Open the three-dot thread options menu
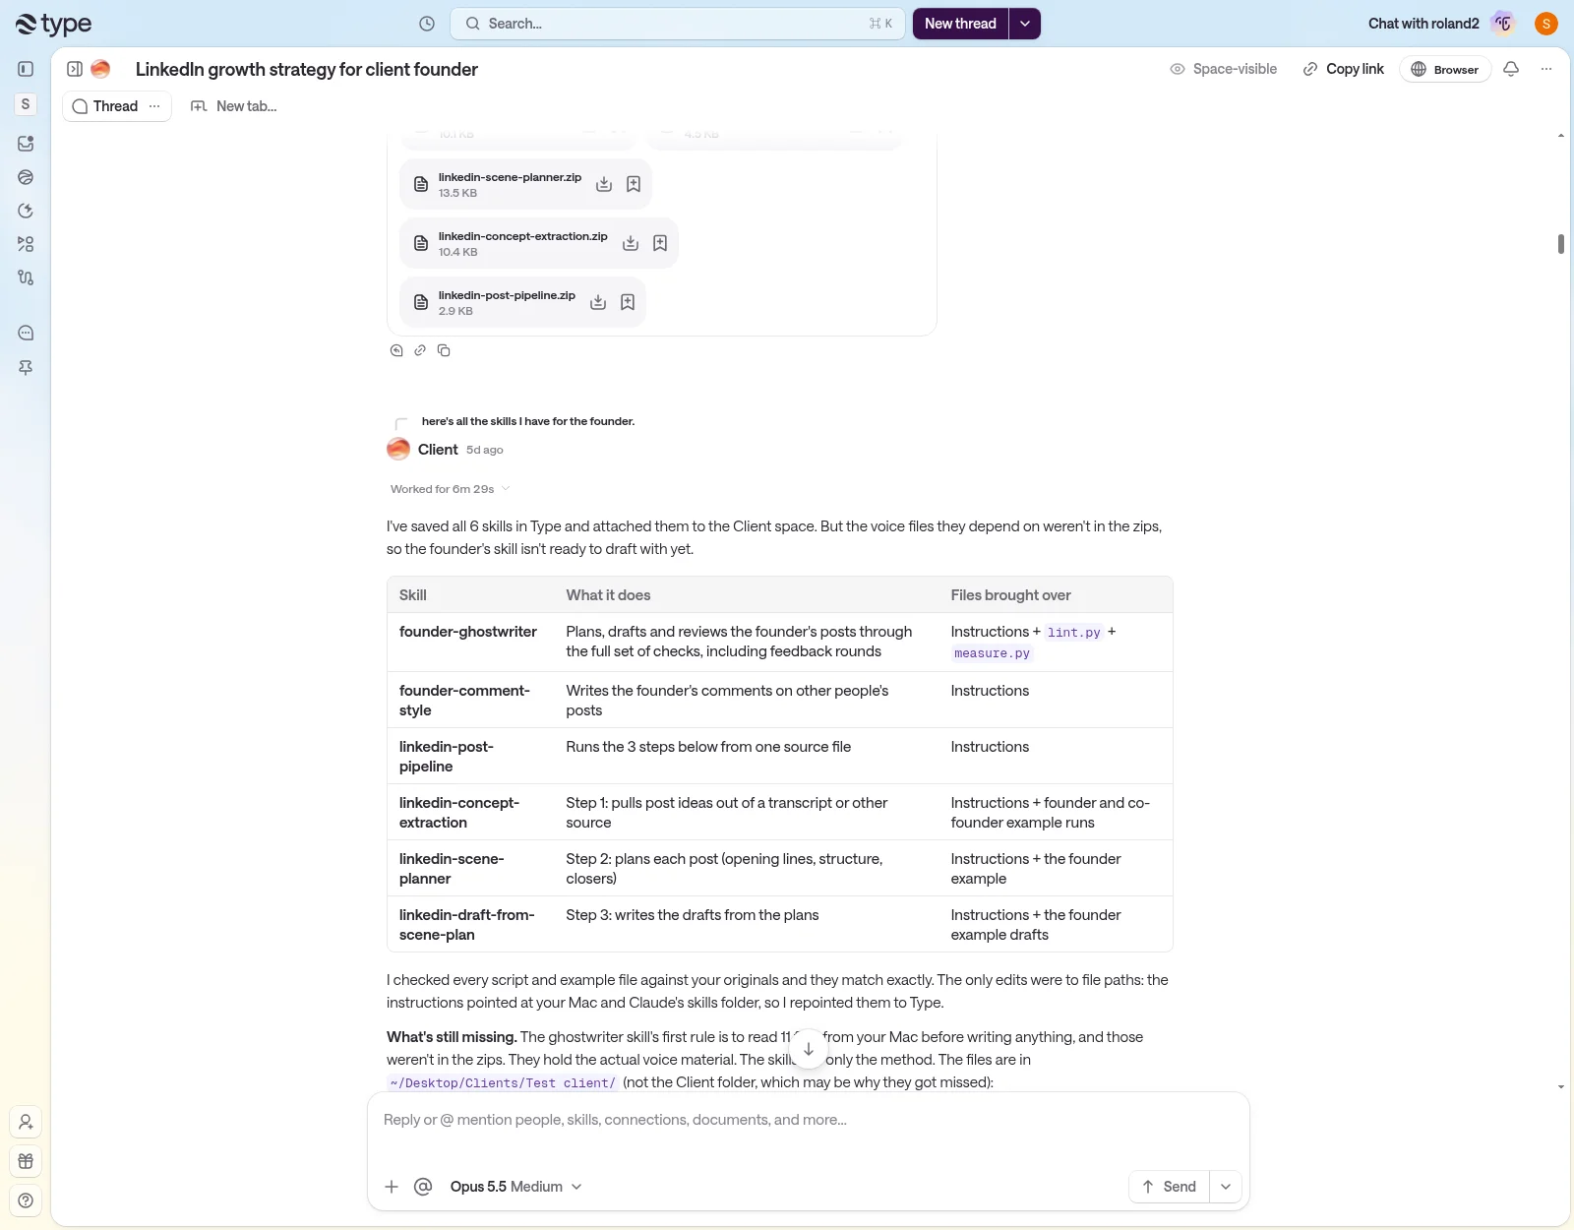Viewport: 1574px width, 1230px height. pyautogui.click(x=1546, y=69)
